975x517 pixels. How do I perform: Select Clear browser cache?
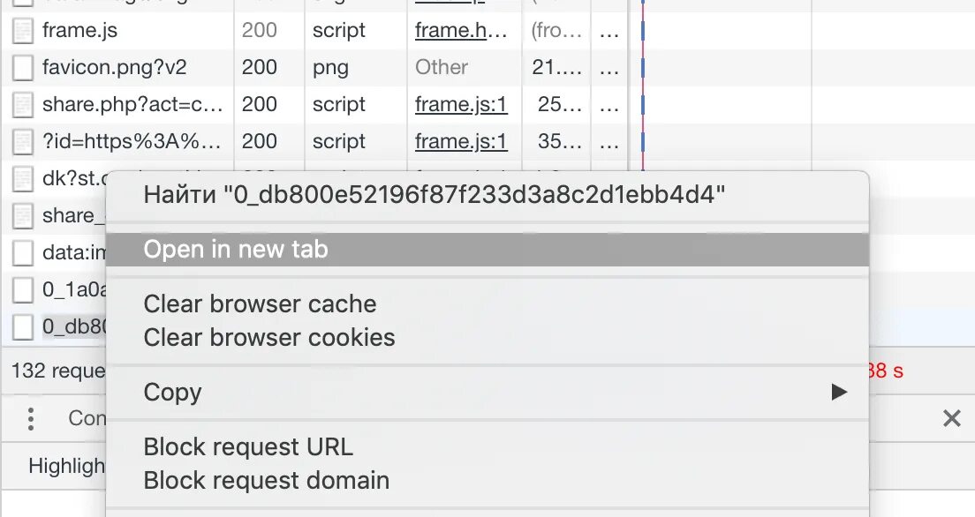[x=260, y=304]
